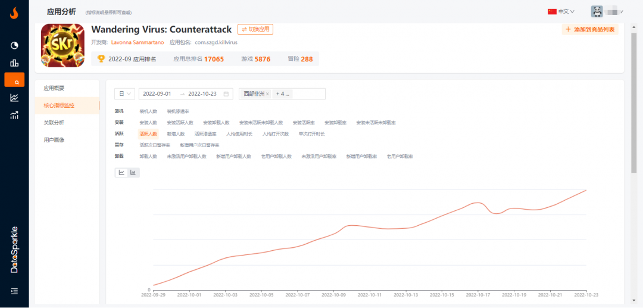The width and height of the screenshot is (643, 308).
Task: Open the bar chart sidebar icon
Action: click(x=14, y=63)
